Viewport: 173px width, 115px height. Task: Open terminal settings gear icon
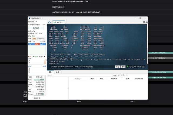coord(138,67)
